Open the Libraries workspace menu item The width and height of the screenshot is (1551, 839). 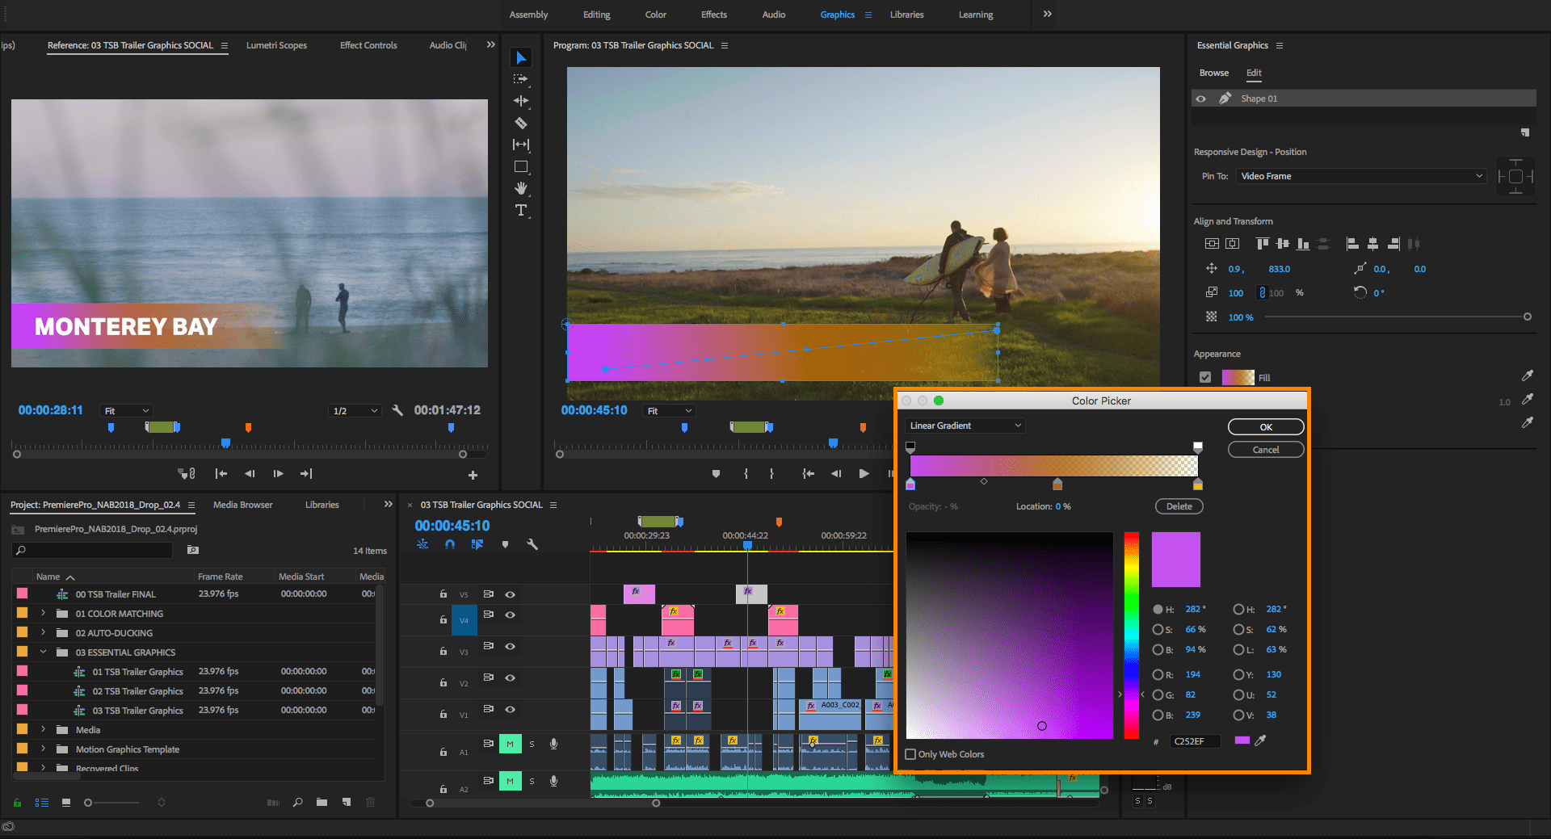[906, 15]
